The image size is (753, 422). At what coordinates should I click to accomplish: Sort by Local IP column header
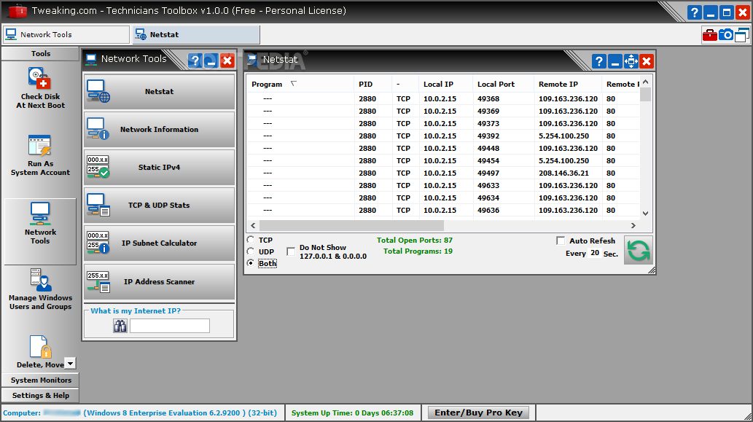445,84
